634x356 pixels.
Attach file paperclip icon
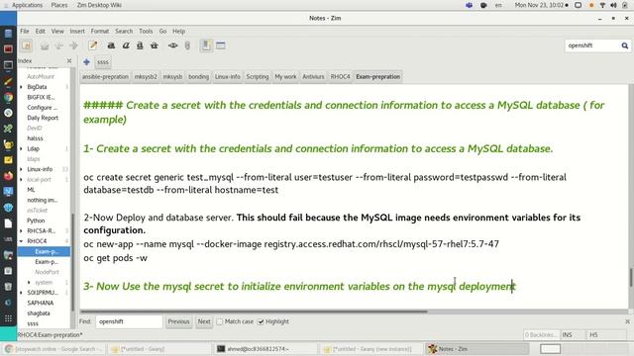click(187, 45)
